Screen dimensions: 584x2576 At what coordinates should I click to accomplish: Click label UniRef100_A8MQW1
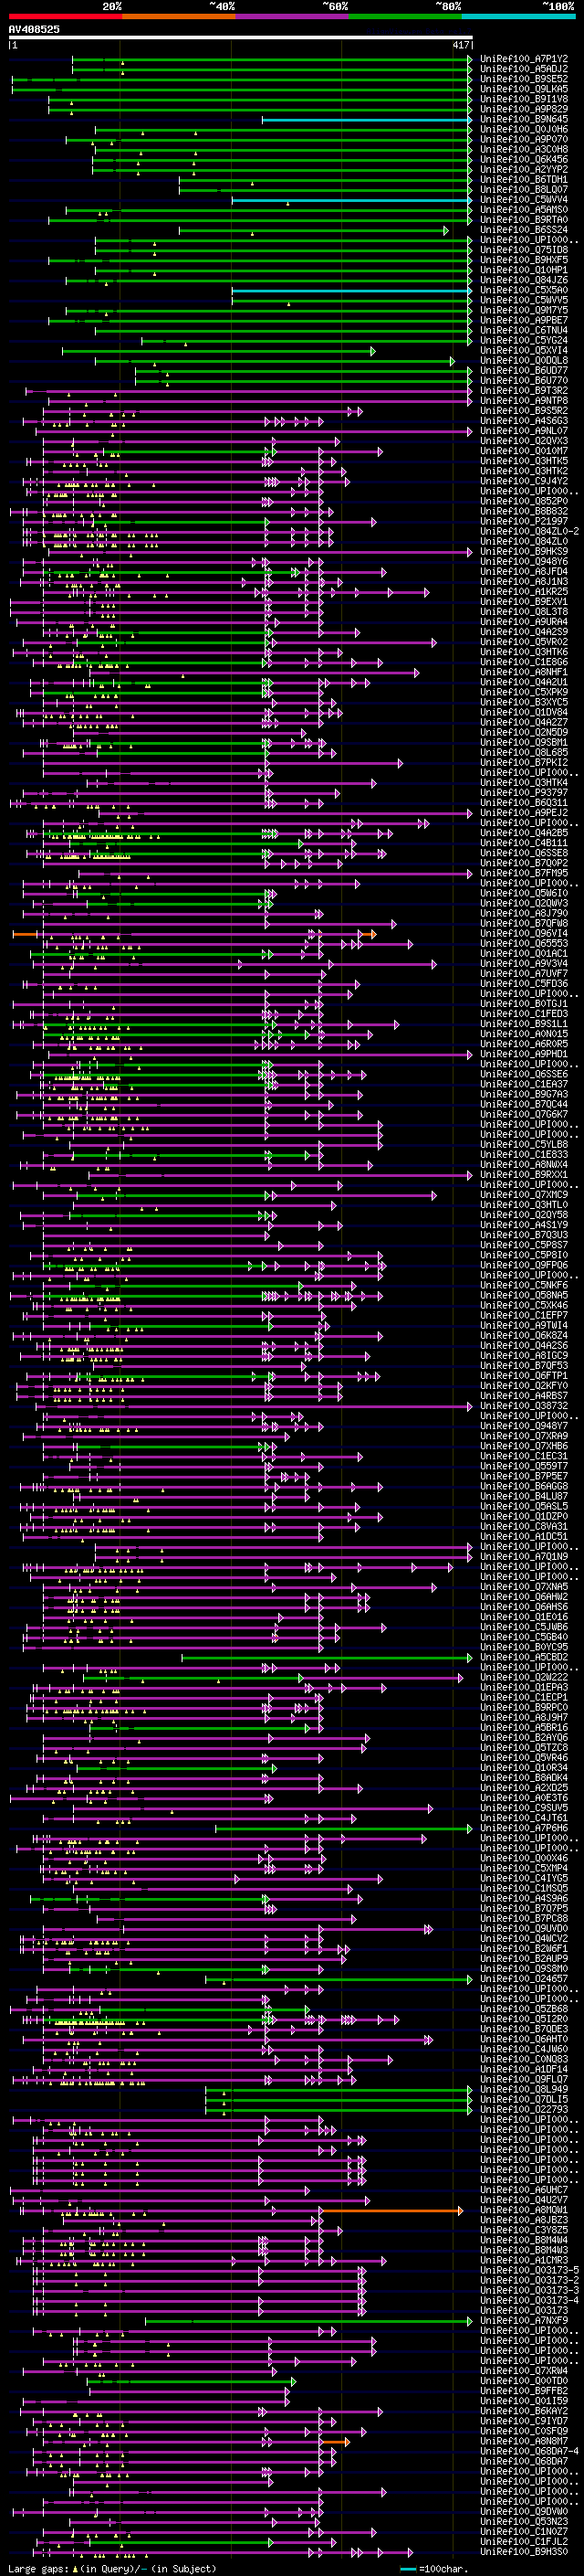(x=524, y=2210)
